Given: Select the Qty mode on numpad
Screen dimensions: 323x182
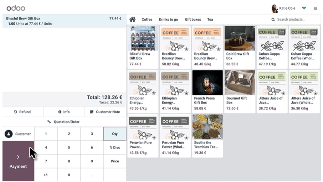Looking at the screenshot, I should [x=115, y=134].
